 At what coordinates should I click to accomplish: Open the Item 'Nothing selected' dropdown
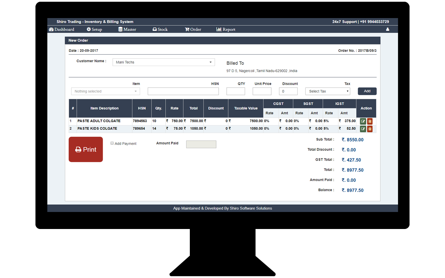click(105, 91)
